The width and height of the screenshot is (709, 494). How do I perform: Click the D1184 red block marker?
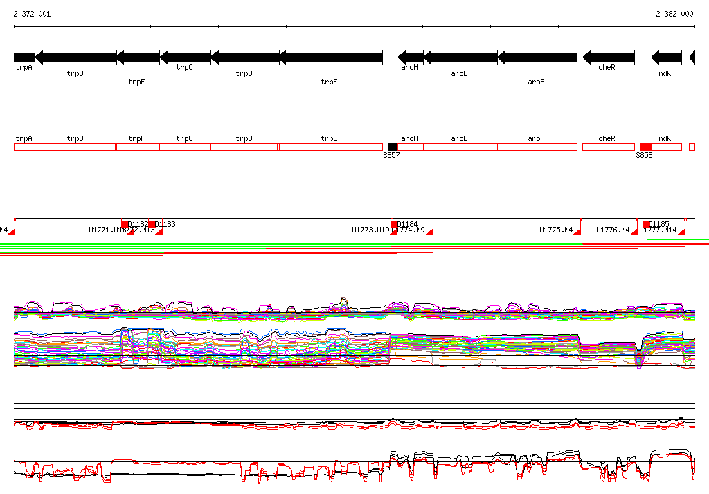[x=394, y=224]
